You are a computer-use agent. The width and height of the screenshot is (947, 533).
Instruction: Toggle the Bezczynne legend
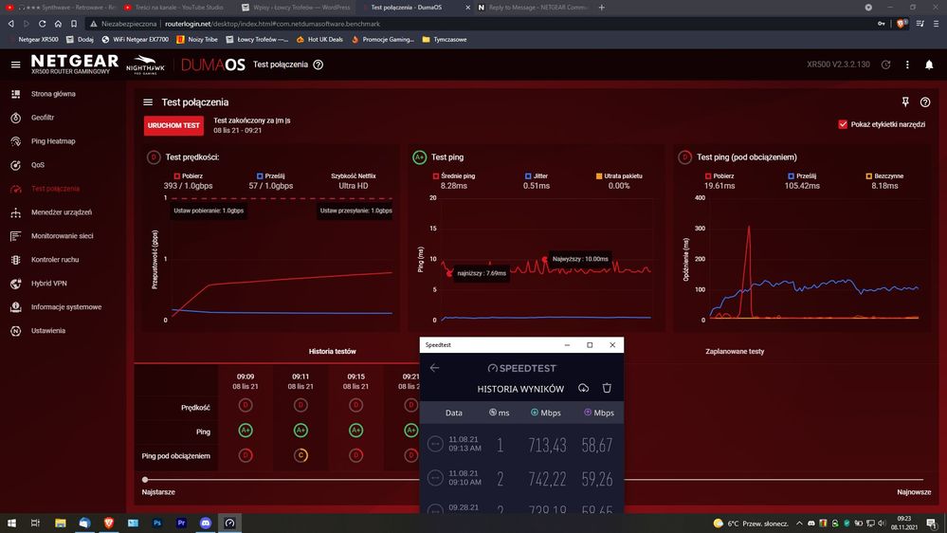[x=884, y=175]
